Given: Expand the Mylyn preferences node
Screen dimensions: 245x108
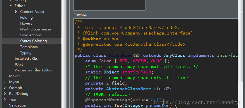Looking at the screenshot, I should click(5, 82).
